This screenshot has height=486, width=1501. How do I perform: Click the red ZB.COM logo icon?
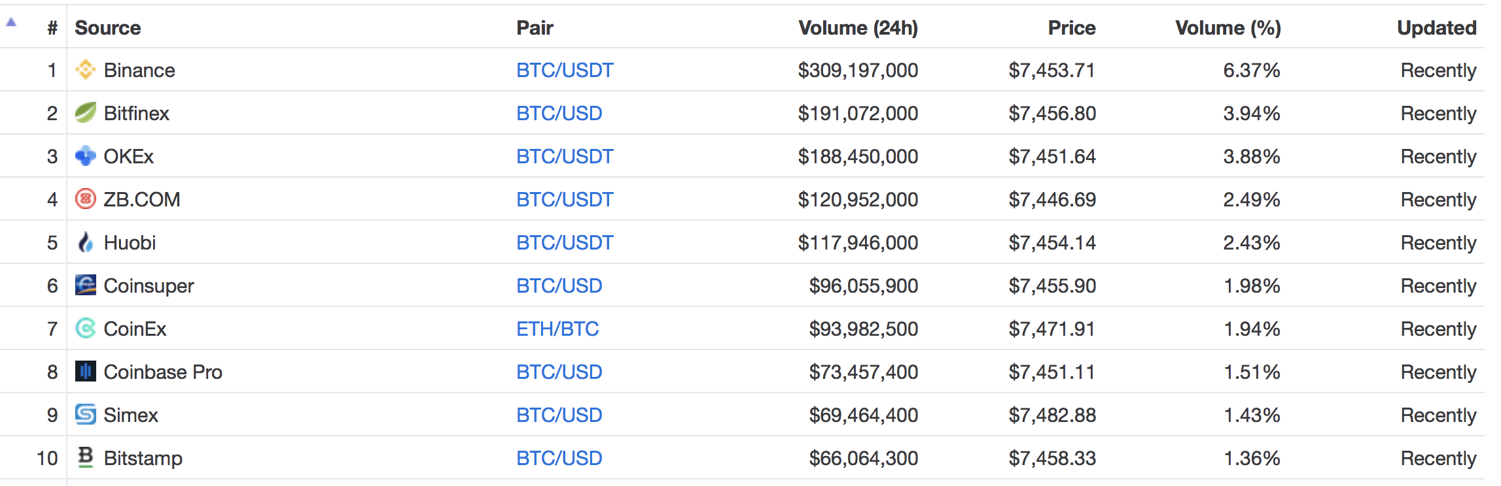coord(86,199)
